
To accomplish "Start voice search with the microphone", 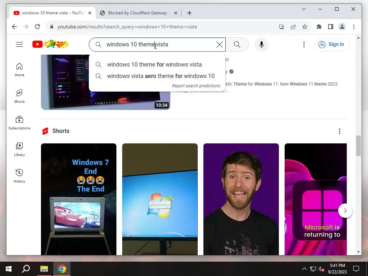I will [262, 44].
